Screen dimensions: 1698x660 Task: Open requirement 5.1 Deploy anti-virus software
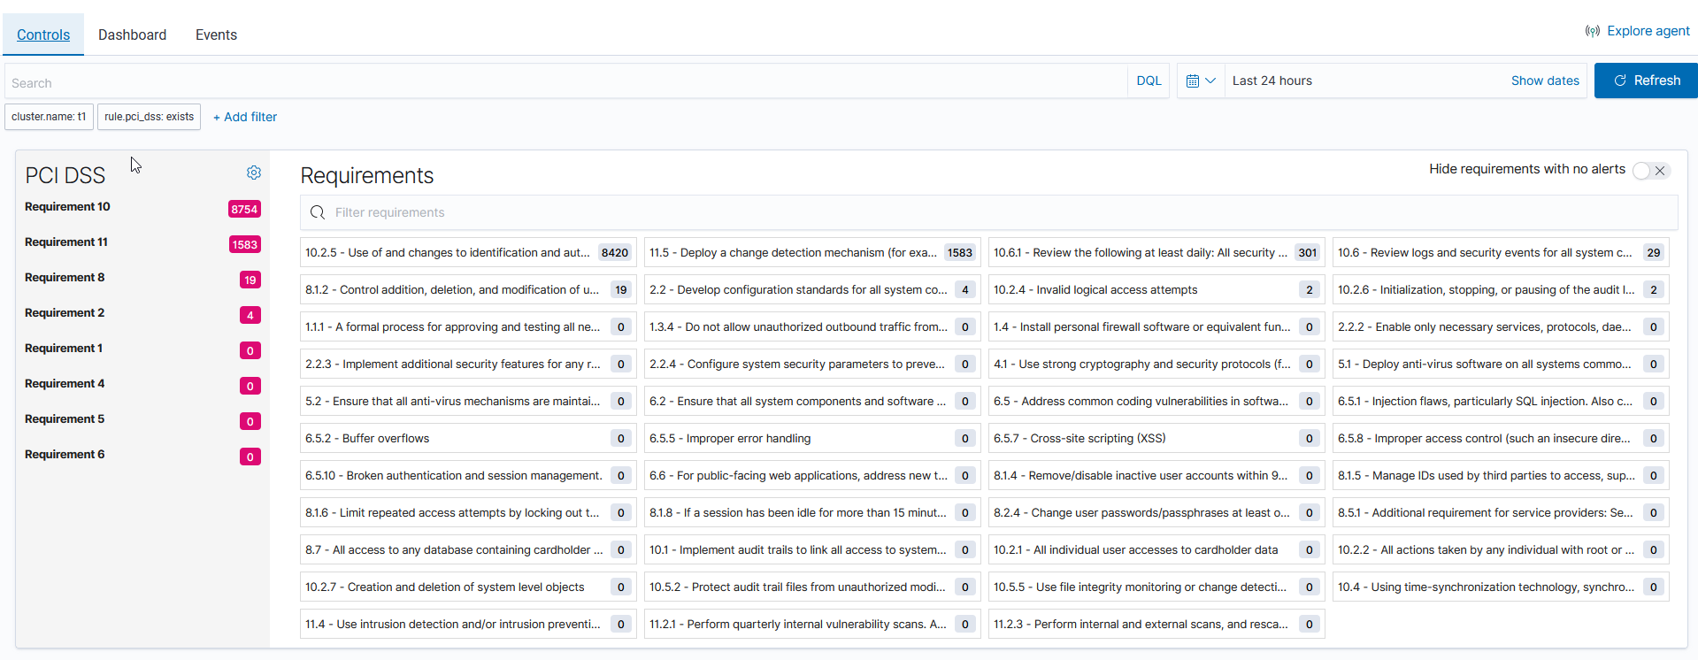point(1501,364)
